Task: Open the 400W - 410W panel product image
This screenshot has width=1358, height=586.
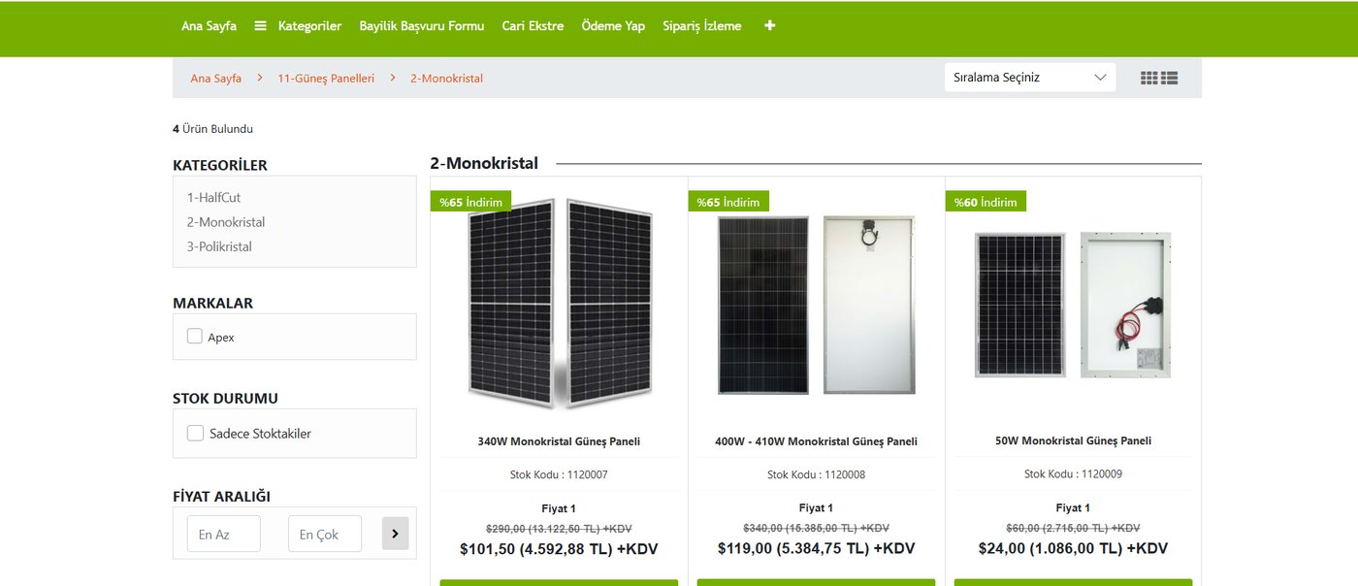Action: point(816,305)
